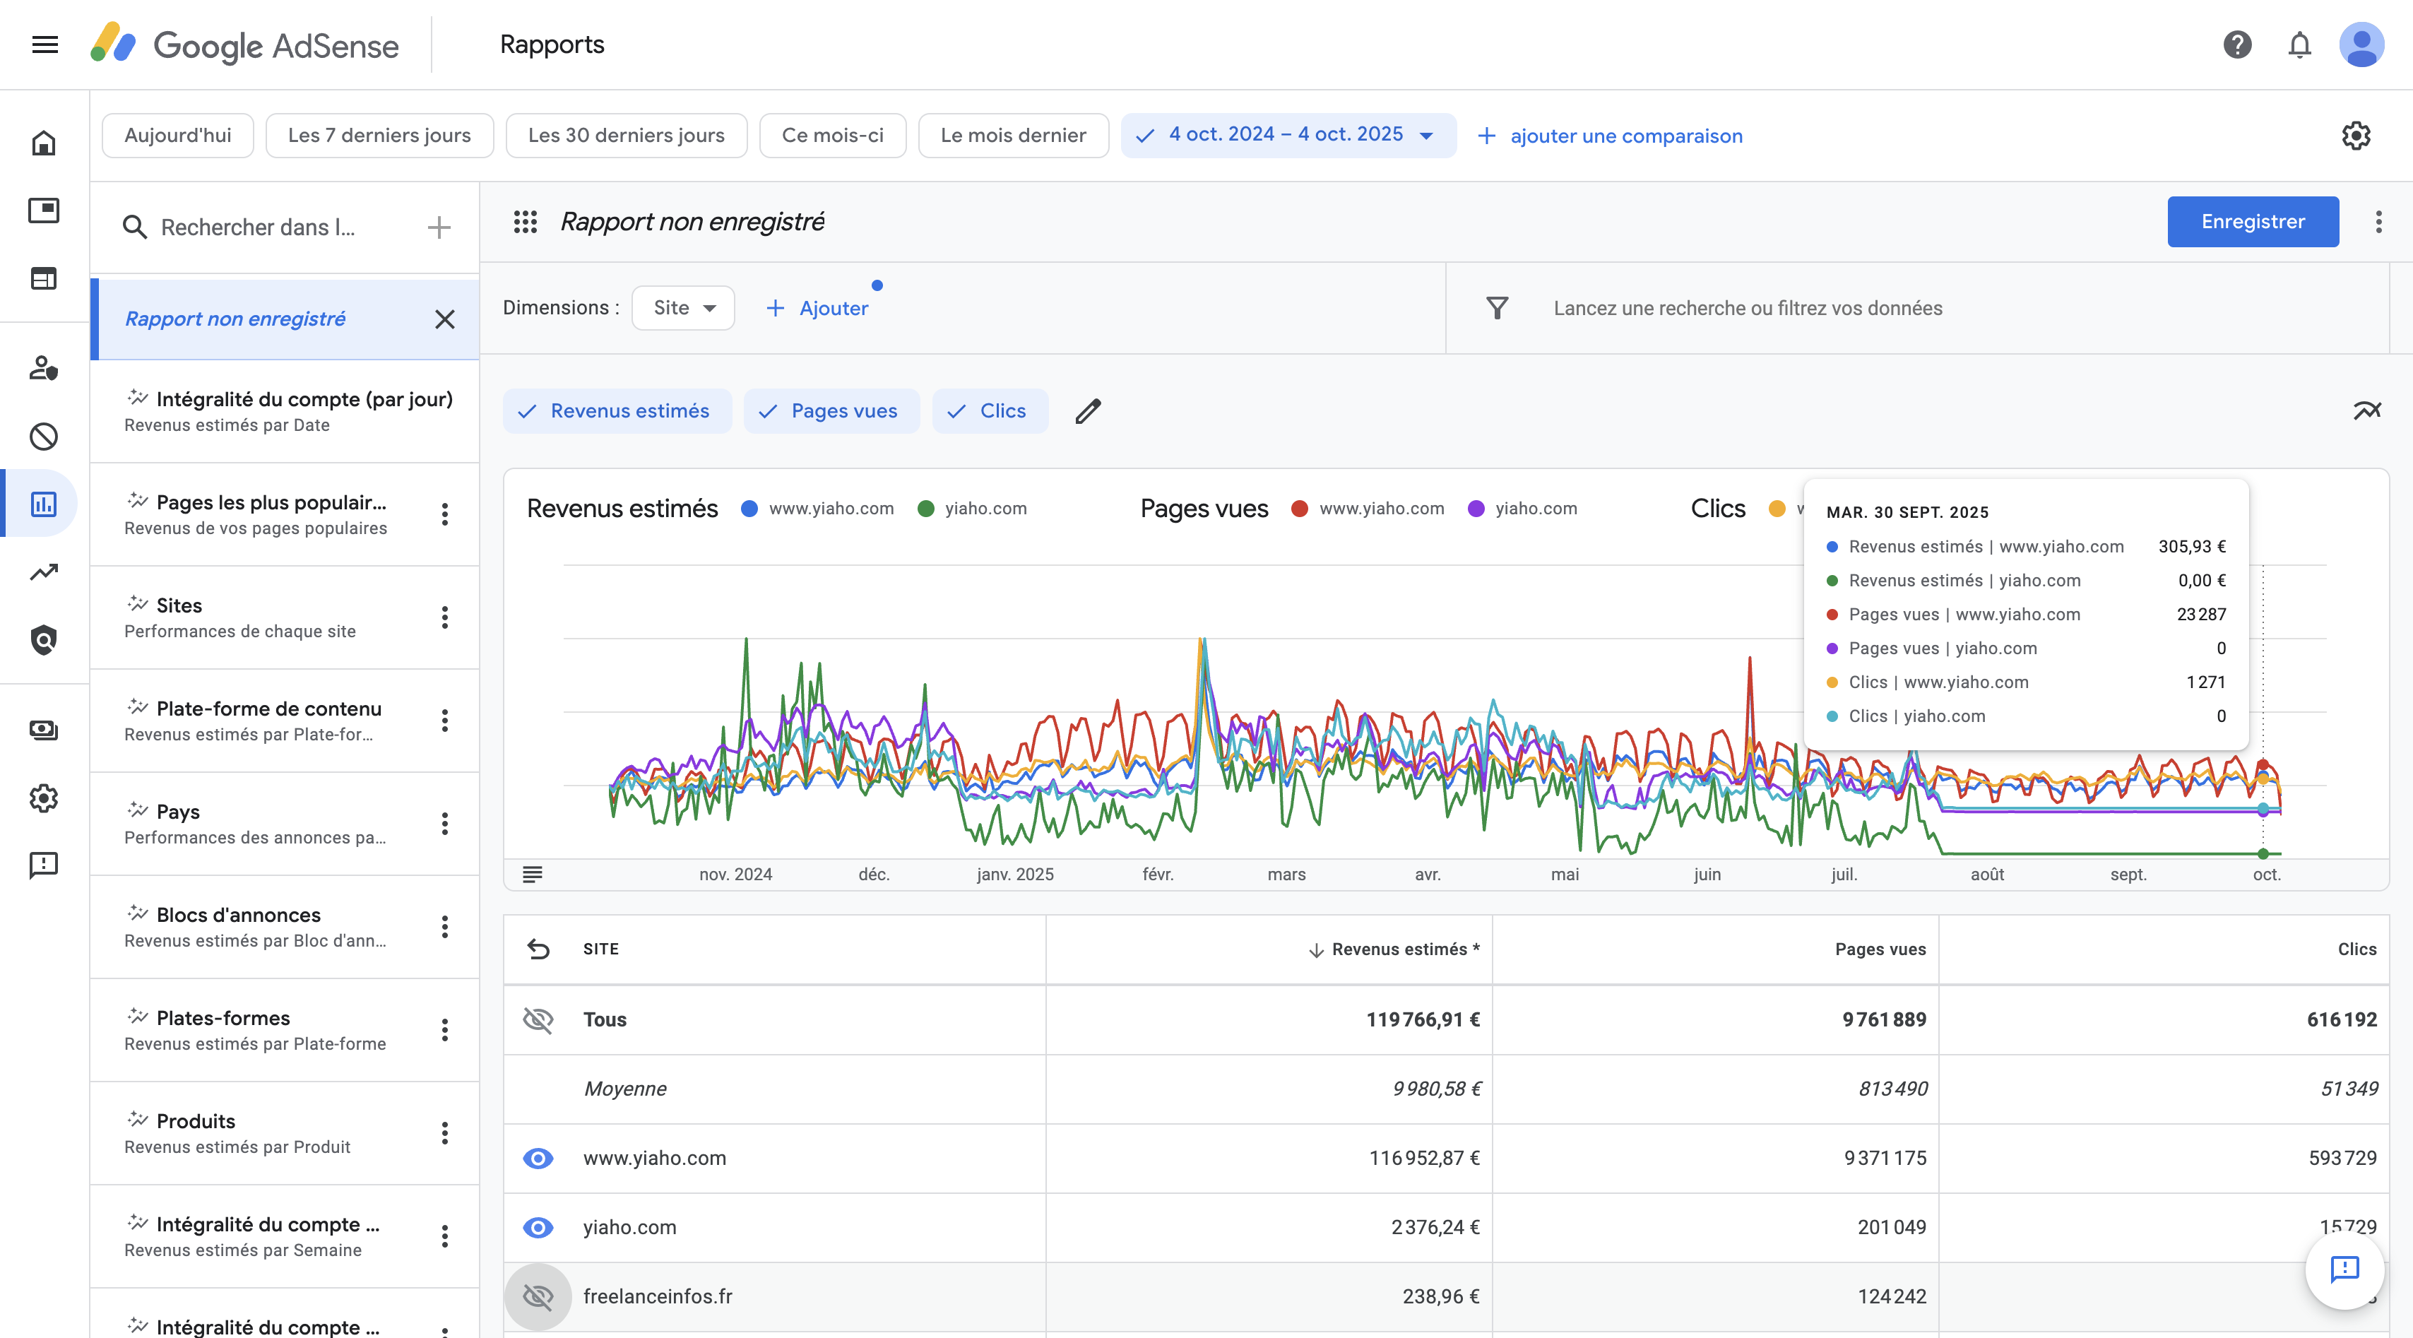2413x1338 pixels.
Task: Expand the Site dimension dropdown
Action: click(x=684, y=308)
